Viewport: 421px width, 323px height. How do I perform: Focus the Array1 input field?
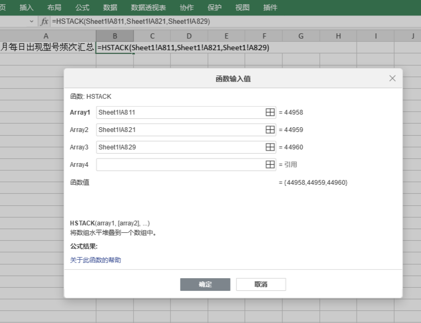(x=186, y=112)
